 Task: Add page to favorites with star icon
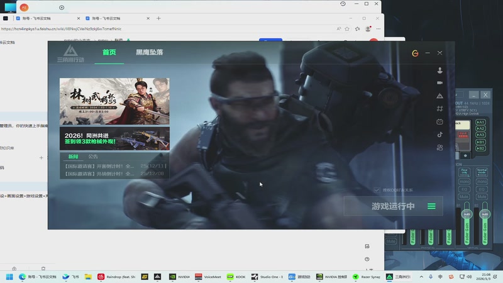(347, 29)
